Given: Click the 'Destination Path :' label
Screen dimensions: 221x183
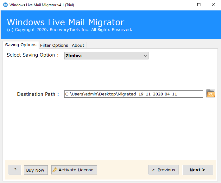Looking at the screenshot, I should [x=38, y=94].
